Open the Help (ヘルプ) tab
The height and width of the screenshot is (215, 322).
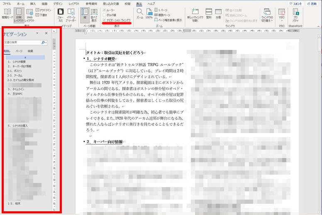[151, 4]
